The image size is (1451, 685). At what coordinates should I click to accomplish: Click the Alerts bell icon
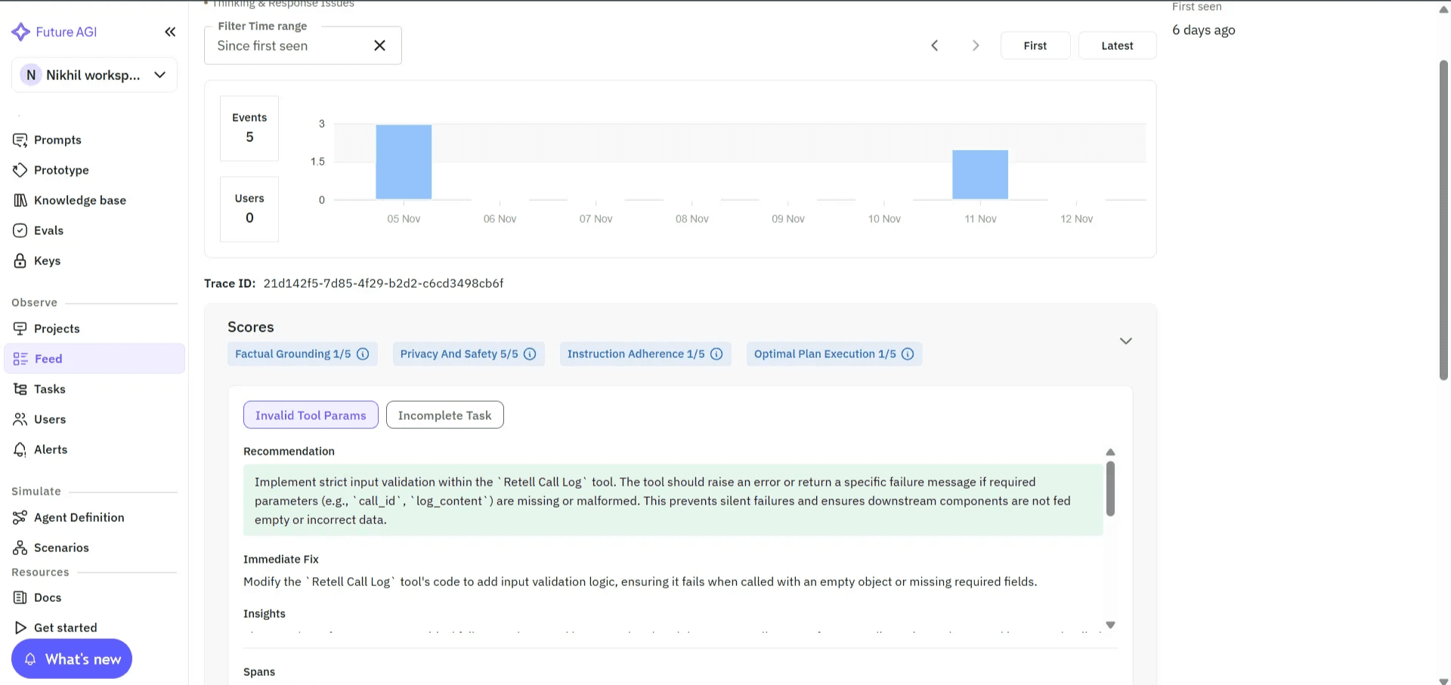pos(20,449)
